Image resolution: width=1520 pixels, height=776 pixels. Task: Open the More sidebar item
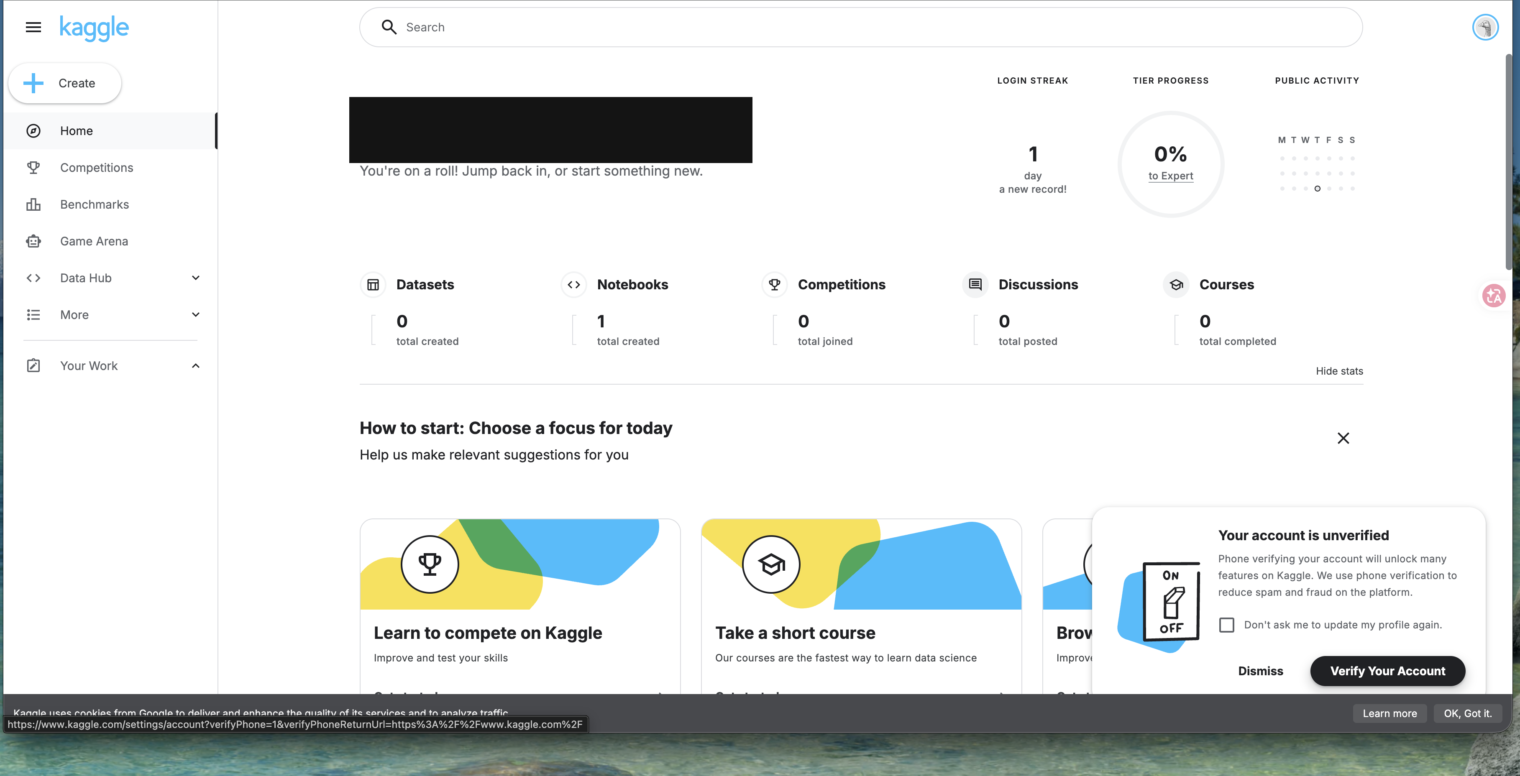(110, 315)
